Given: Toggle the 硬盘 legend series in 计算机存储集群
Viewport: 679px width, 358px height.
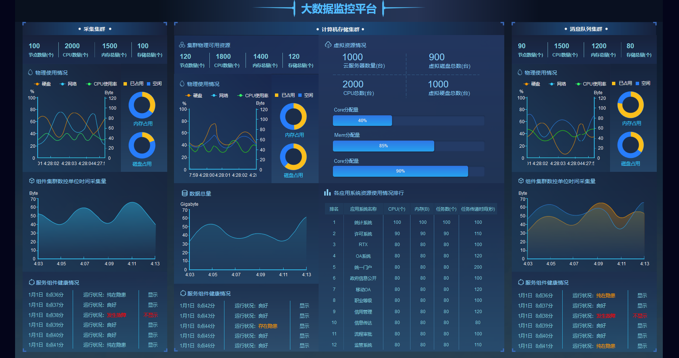Looking at the screenshot, I should pyautogui.click(x=194, y=95).
